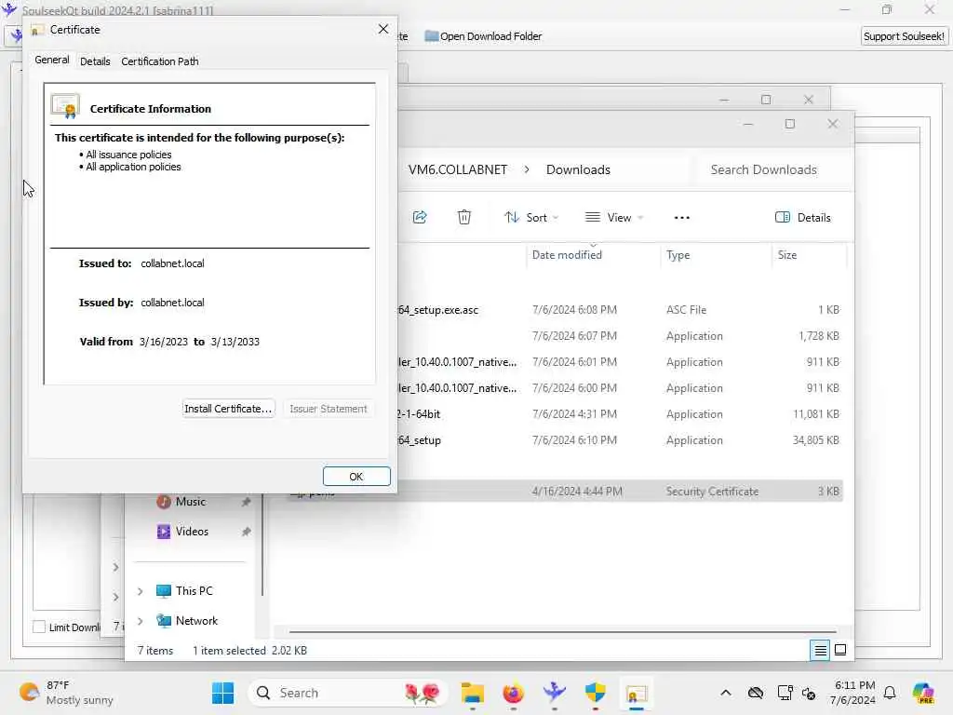
Task: Click the Music folder icon in sidebar
Action: [164, 502]
